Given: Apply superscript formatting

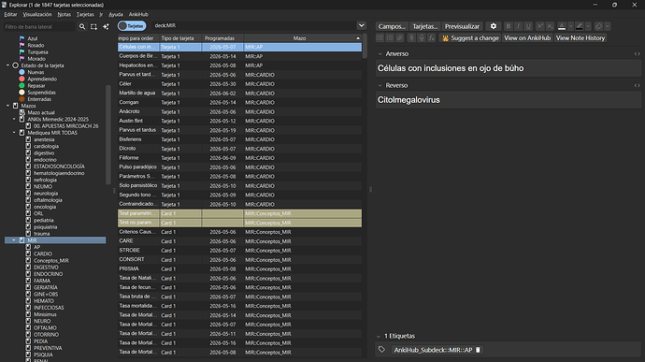Looking at the screenshot, I should point(539,26).
